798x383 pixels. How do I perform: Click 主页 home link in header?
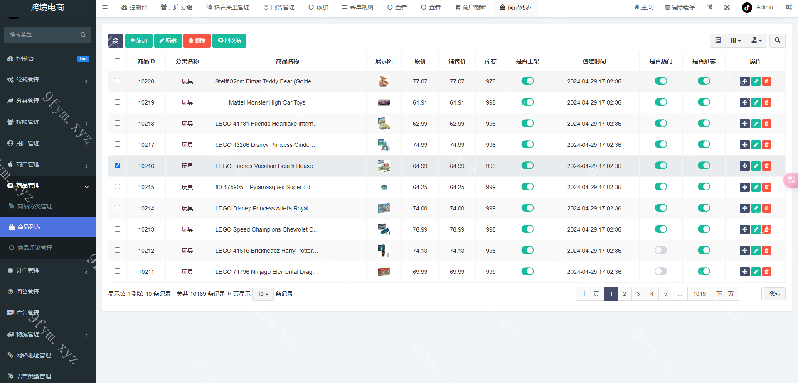[643, 7]
